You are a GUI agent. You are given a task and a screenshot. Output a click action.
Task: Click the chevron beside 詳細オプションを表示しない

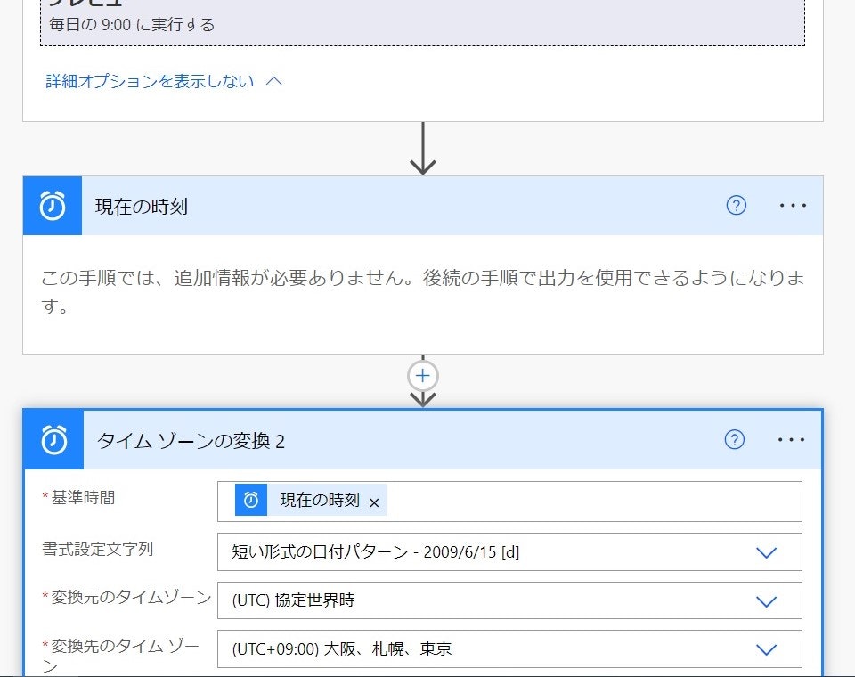pyautogui.click(x=273, y=81)
